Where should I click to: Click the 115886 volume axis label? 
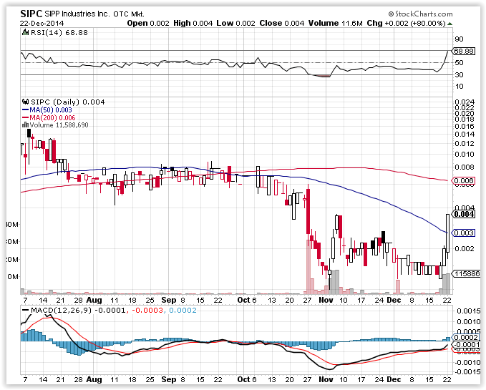point(466,274)
